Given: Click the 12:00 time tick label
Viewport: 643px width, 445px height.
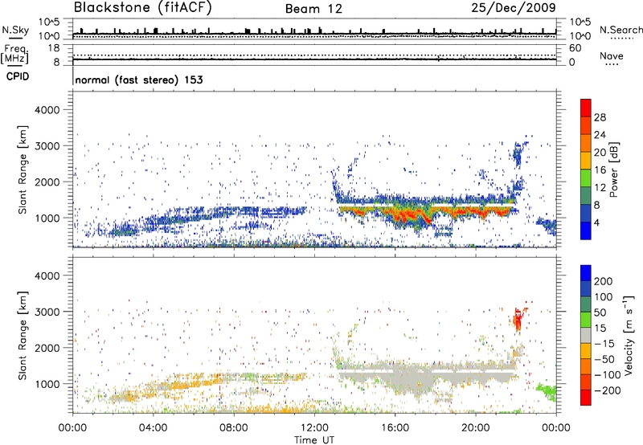Looking at the screenshot, I should (314, 428).
